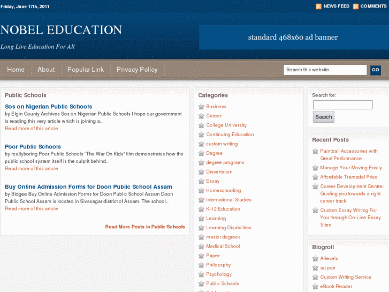Screen dimensions: 389x292
Task: Click the sidebar Search button
Action: pyautogui.click(x=324, y=117)
